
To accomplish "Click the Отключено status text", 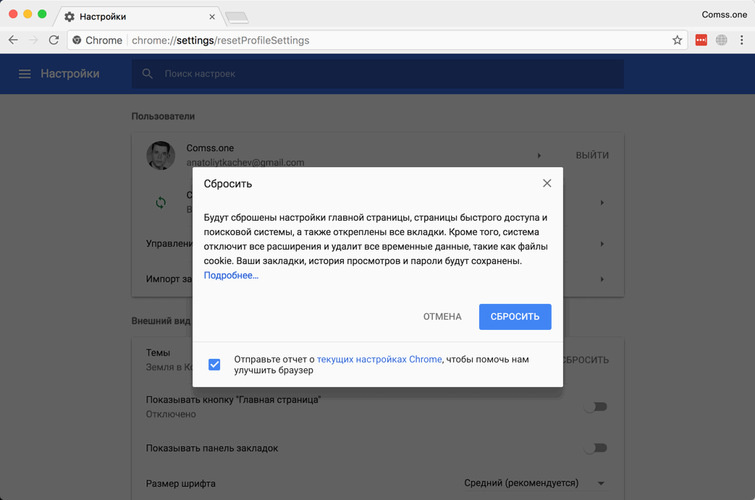I will coord(171,415).
